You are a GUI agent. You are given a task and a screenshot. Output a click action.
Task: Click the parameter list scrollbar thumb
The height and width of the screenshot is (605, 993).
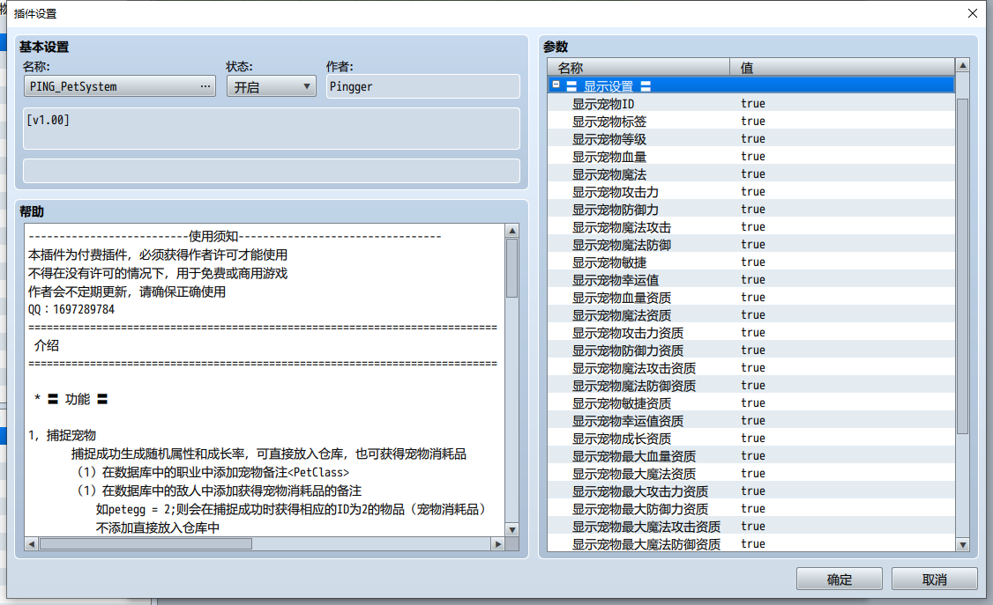pyautogui.click(x=963, y=266)
